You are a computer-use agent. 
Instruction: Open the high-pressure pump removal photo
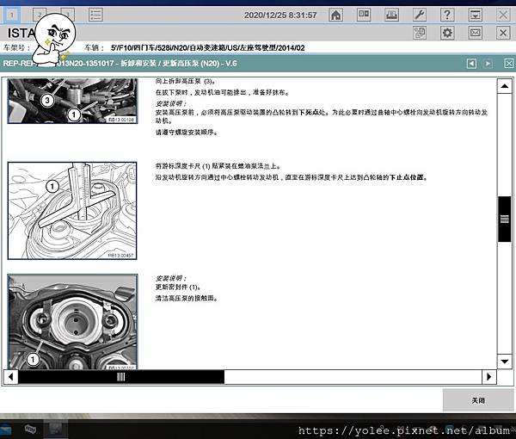(72, 101)
